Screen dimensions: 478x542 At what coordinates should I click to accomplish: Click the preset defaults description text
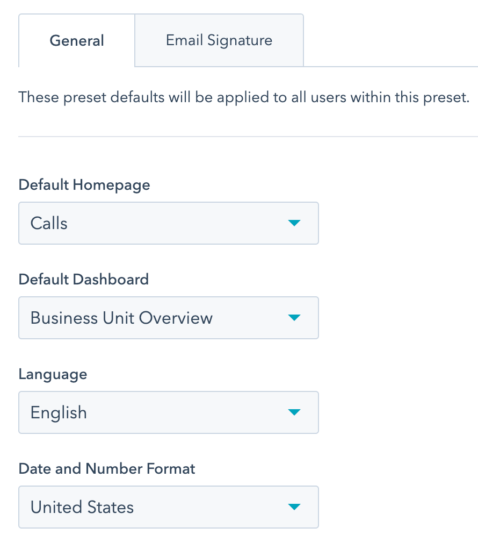[244, 97]
